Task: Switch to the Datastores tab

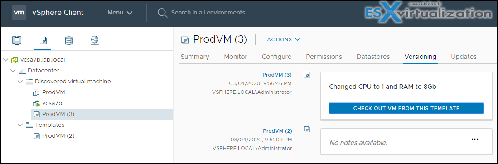Action: [x=373, y=57]
